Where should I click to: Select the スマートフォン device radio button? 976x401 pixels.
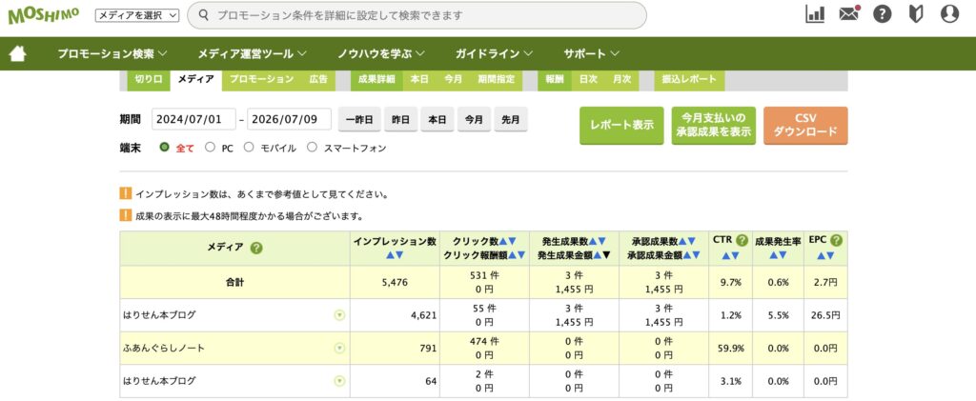click(x=313, y=148)
